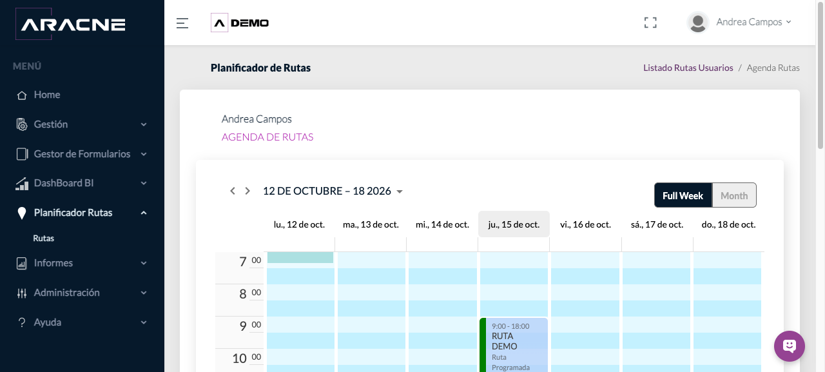Click the DashBoard BI chart icon
Image resolution: width=825 pixels, height=372 pixels.
[22, 184]
